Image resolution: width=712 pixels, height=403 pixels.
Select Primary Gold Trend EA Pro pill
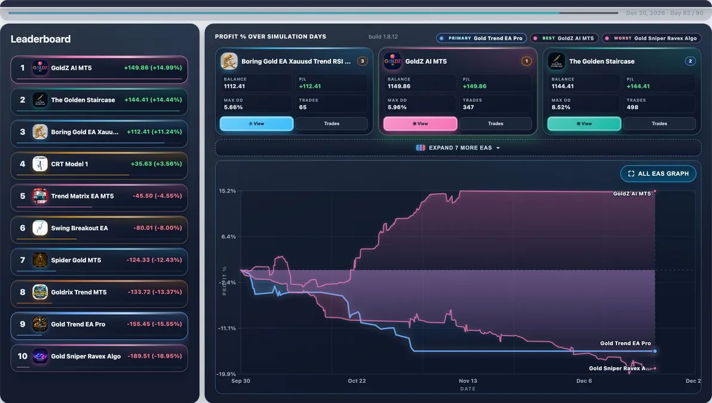(x=481, y=38)
